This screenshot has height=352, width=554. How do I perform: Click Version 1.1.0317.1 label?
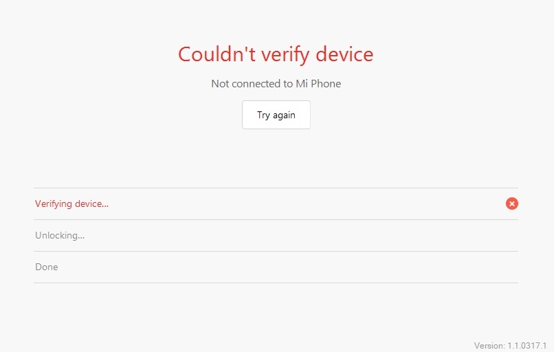[509, 345]
